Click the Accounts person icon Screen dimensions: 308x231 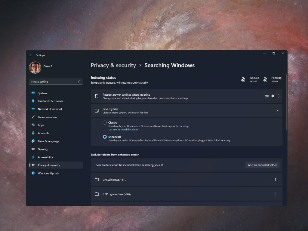point(33,133)
